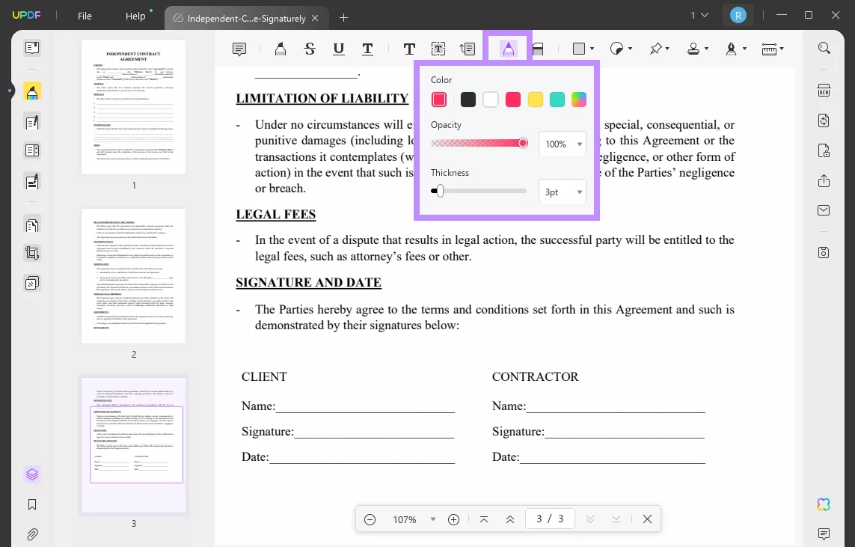This screenshot has height=547, width=855.
Task: Open the Share file icon
Action: click(x=824, y=180)
